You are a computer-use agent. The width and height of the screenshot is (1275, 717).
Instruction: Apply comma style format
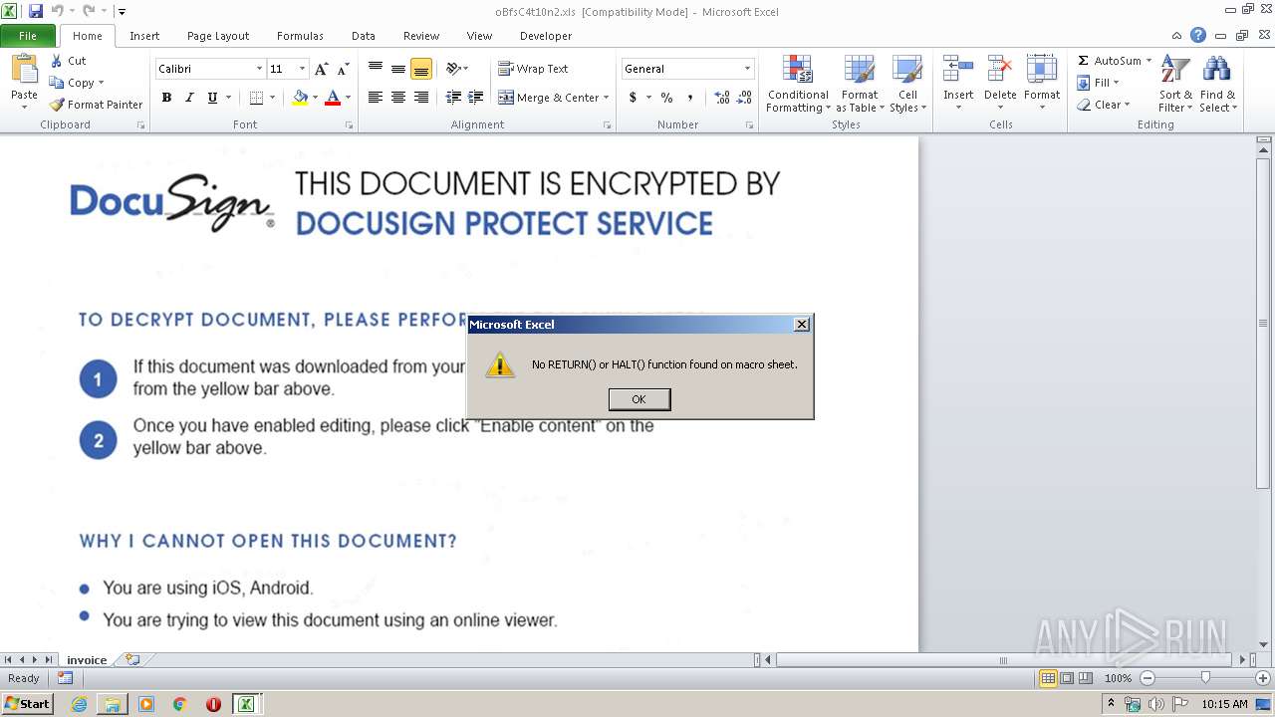coord(690,98)
